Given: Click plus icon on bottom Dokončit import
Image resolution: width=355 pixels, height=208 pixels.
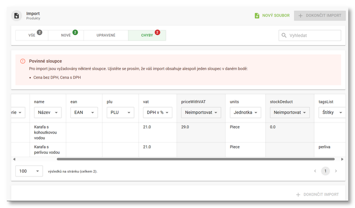Looking at the screenshot, I should pos(298,195).
